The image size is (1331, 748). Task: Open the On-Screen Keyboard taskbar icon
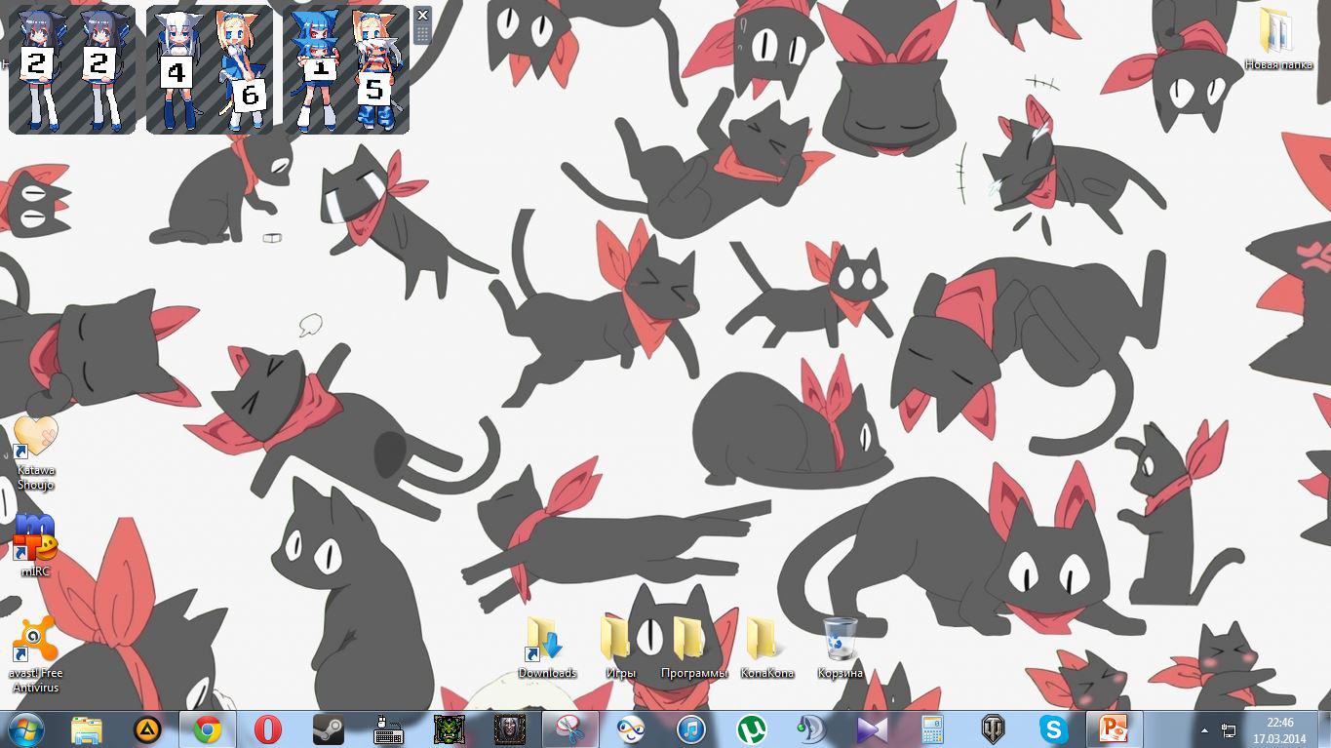(x=388, y=729)
